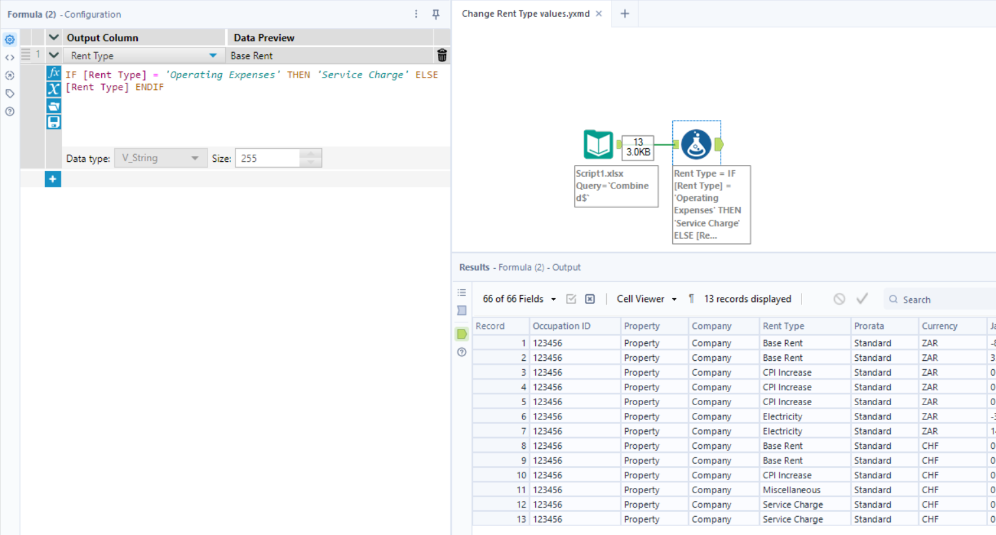996x535 pixels.
Task: Open the Cell Viewer dropdown
Action: pos(674,298)
